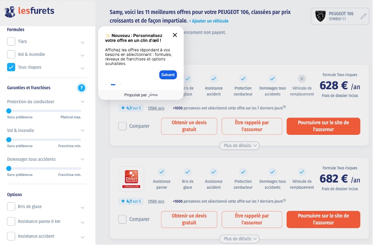This screenshot has height=245, width=373.
Task: Uncheck the Tous risques checkbox
Action: [x=11, y=67]
